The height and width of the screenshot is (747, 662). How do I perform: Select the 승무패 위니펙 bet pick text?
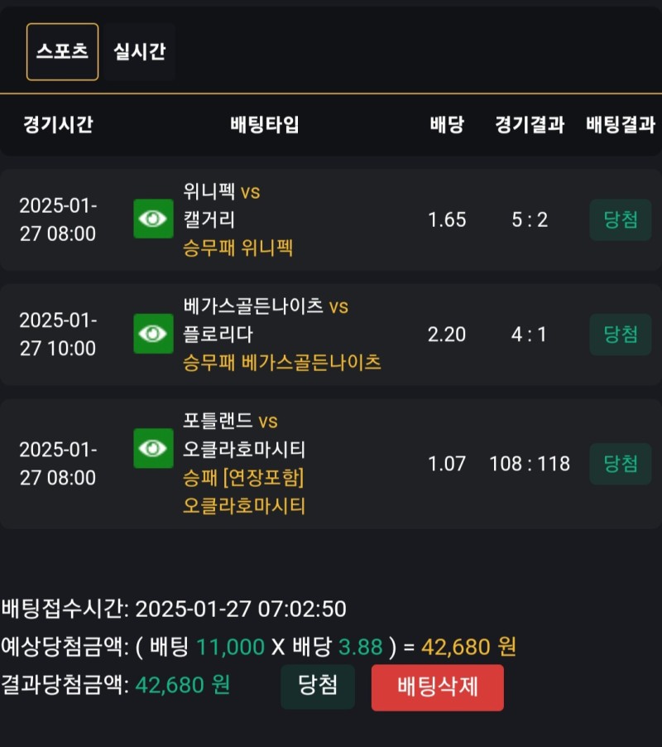pyautogui.click(x=238, y=248)
